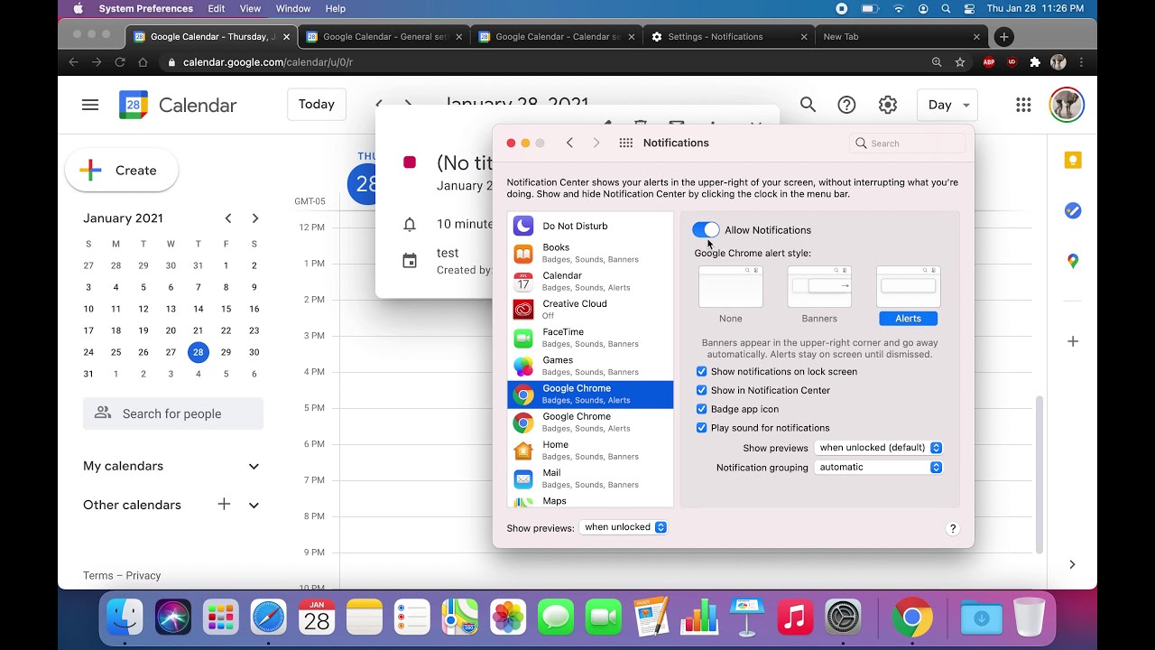Open Google Tasks in side panel

[1073, 210]
